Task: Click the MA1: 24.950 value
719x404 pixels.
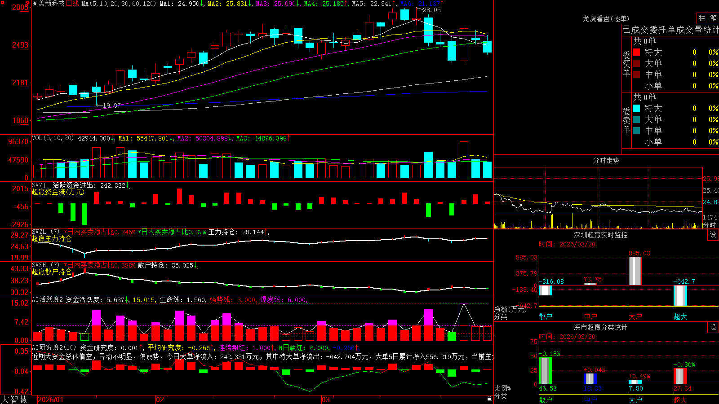Action: [x=182, y=4]
